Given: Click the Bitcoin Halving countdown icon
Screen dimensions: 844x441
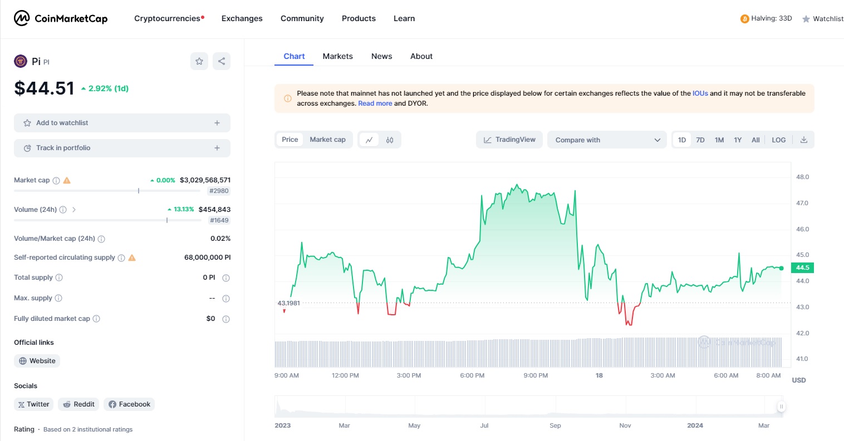Looking at the screenshot, I should pyautogui.click(x=744, y=19).
